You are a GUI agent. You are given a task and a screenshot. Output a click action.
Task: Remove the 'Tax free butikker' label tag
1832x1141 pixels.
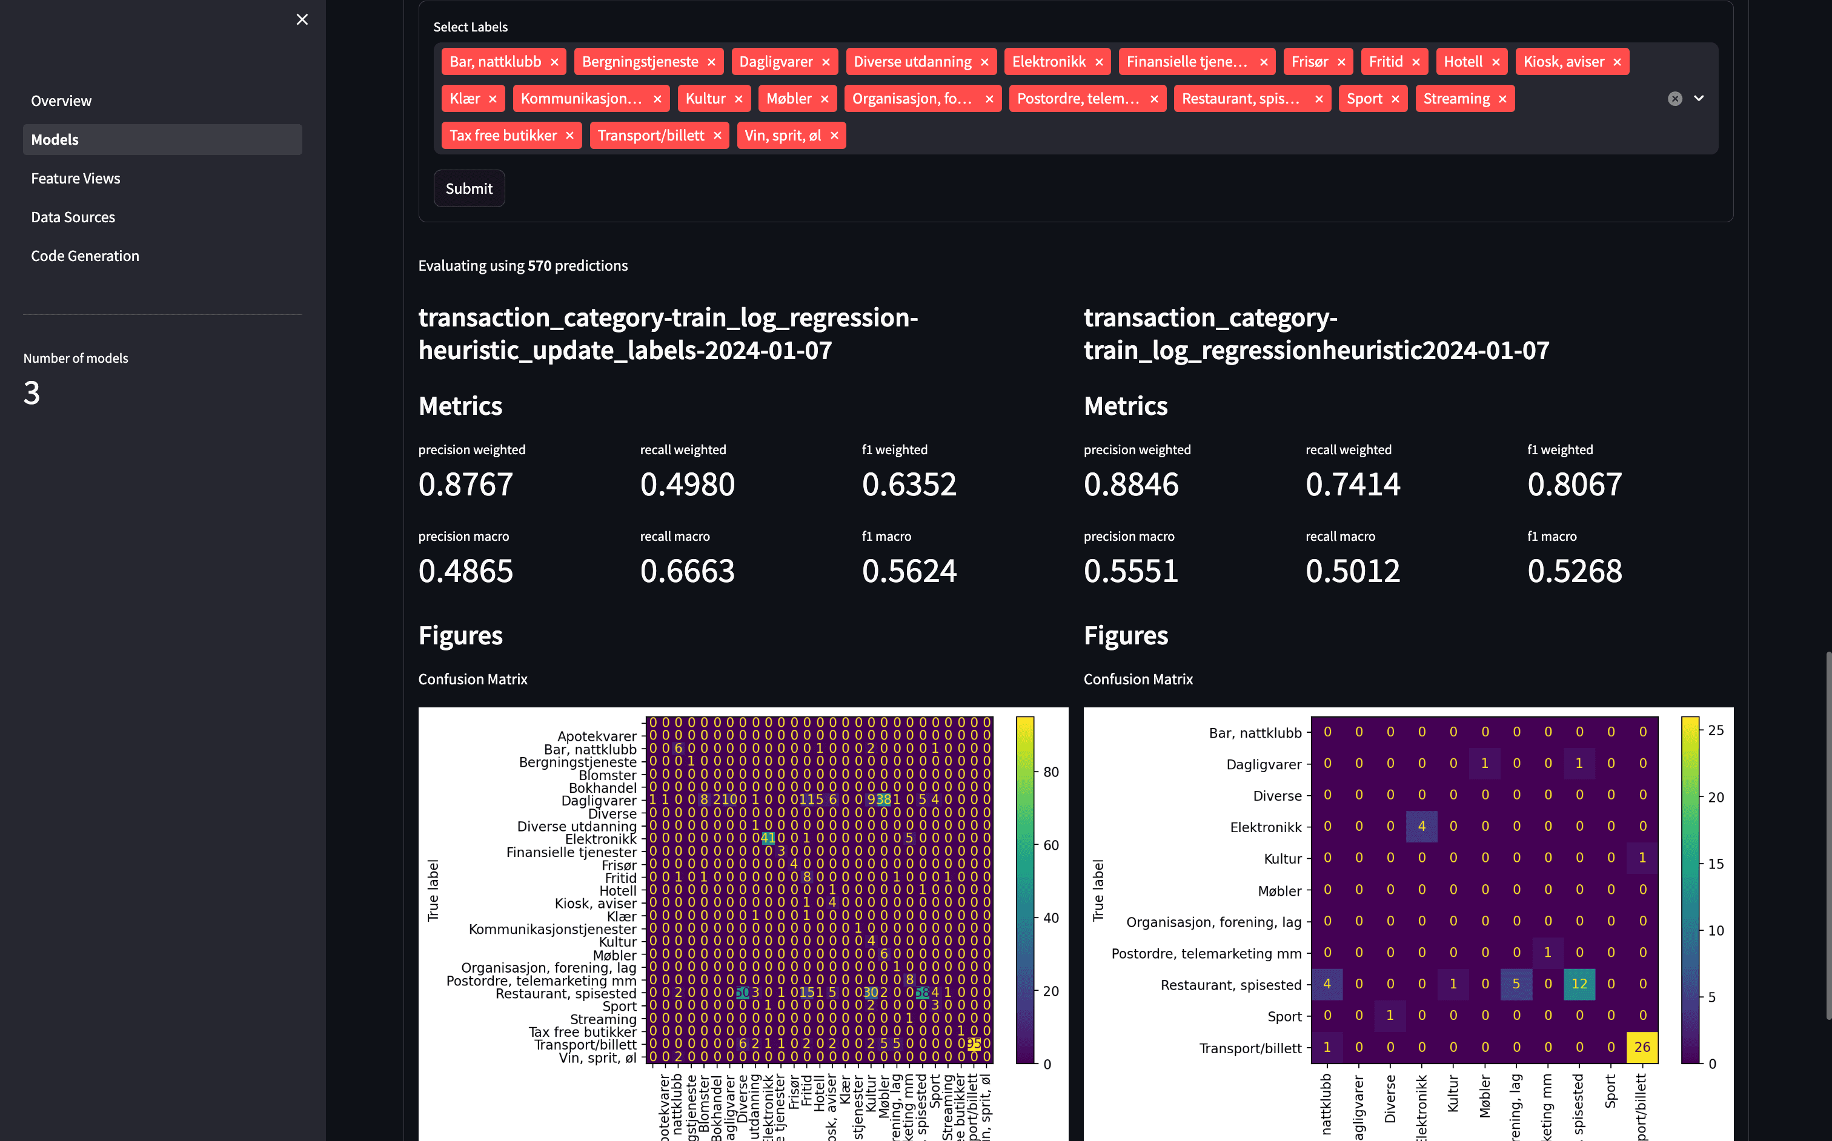point(570,136)
